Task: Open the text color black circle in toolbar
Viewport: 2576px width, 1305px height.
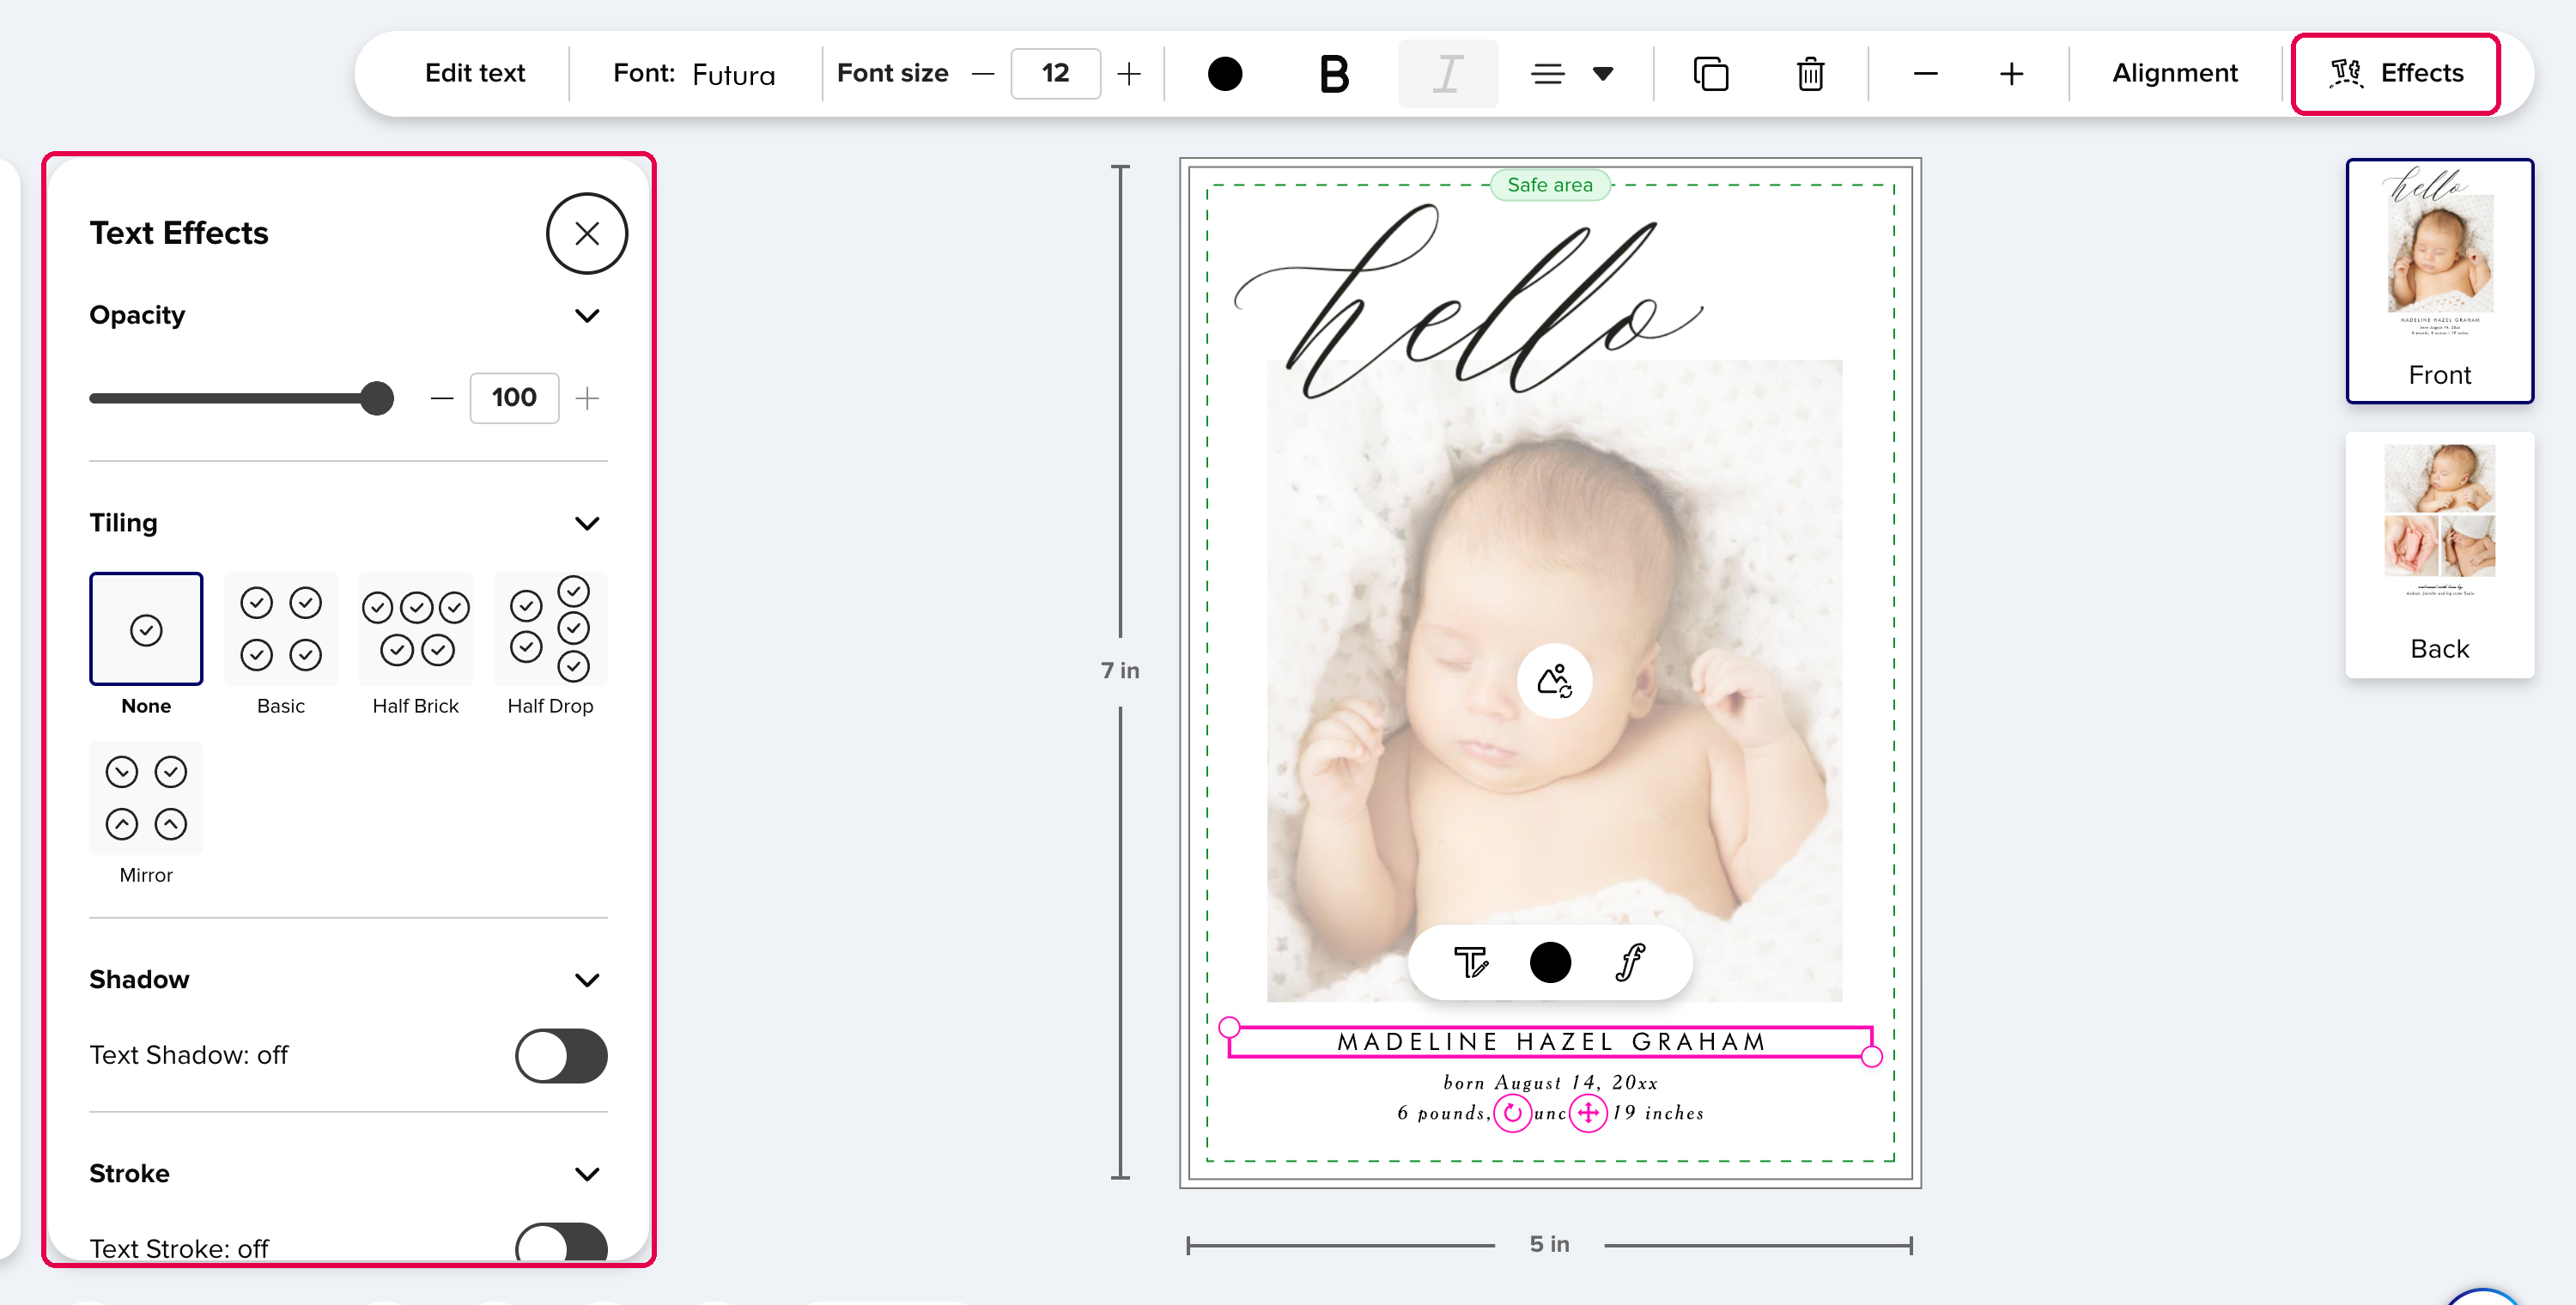Action: tap(1224, 74)
